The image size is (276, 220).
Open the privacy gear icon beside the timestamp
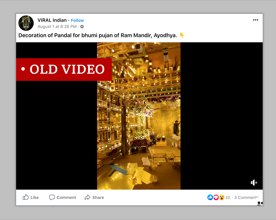pos(82,27)
